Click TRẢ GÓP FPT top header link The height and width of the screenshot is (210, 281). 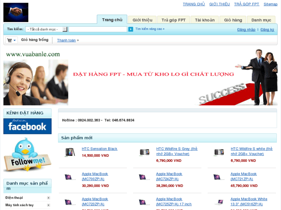click(x=247, y=4)
